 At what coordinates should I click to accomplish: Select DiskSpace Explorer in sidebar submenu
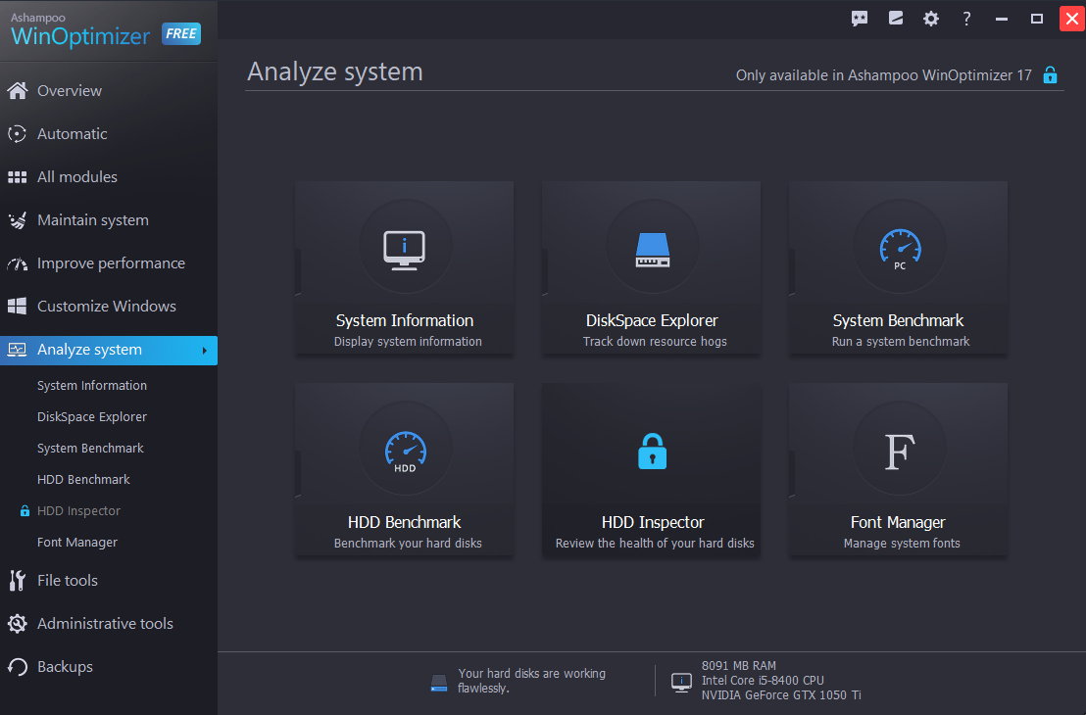coord(92,416)
